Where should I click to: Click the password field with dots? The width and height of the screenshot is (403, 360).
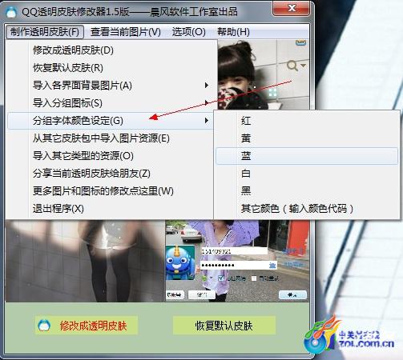[x=239, y=265]
